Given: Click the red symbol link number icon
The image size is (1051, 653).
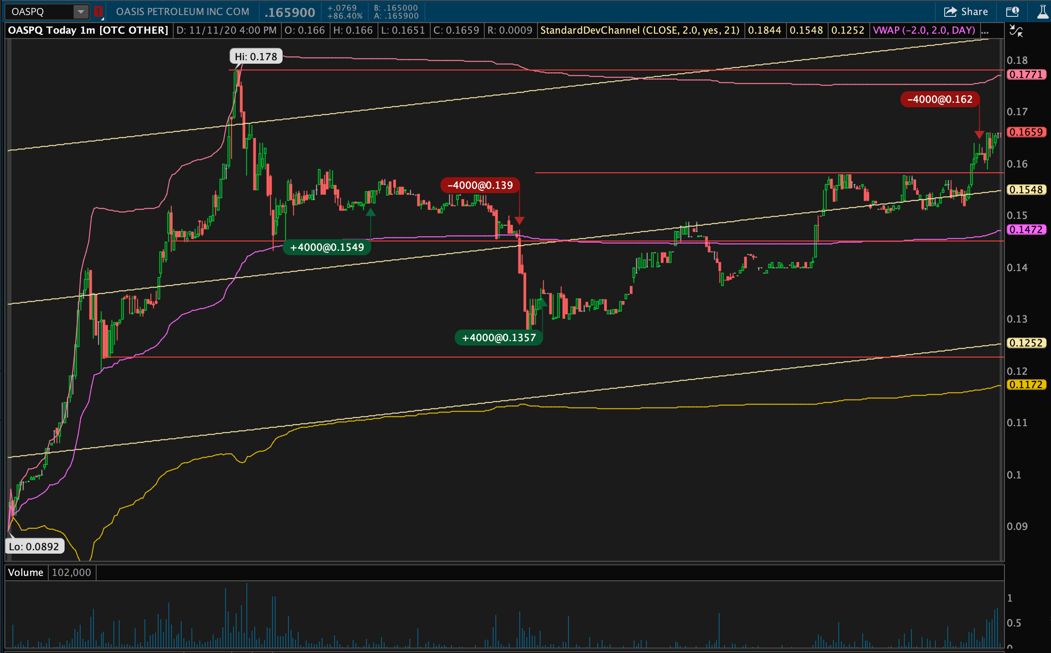Looking at the screenshot, I should pos(98,12).
